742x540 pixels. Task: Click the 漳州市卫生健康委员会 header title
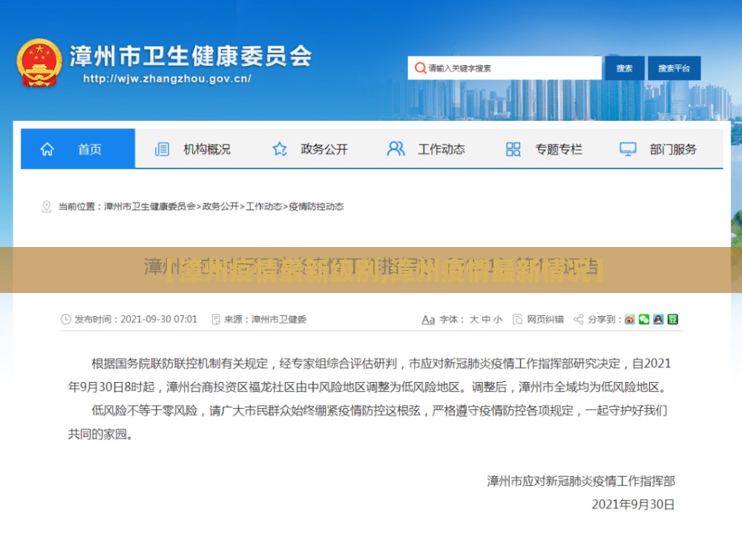[191, 56]
